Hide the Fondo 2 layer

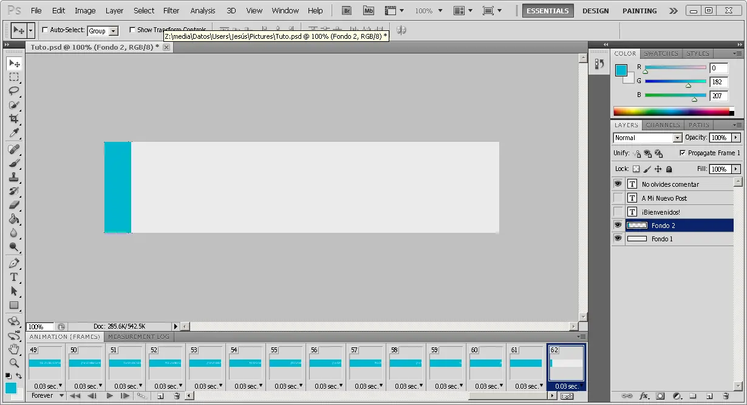point(618,225)
